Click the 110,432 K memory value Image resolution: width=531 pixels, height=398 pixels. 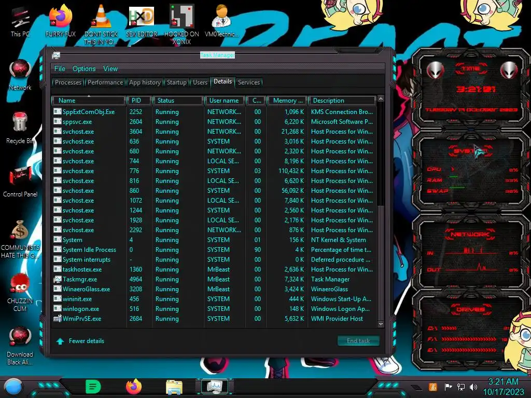pos(291,171)
